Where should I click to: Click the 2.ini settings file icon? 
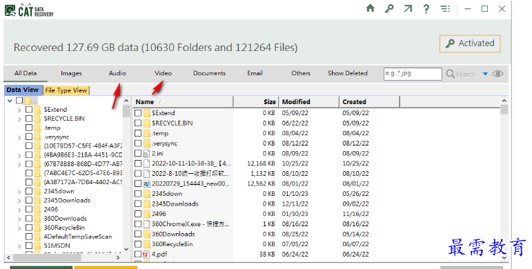146,154
